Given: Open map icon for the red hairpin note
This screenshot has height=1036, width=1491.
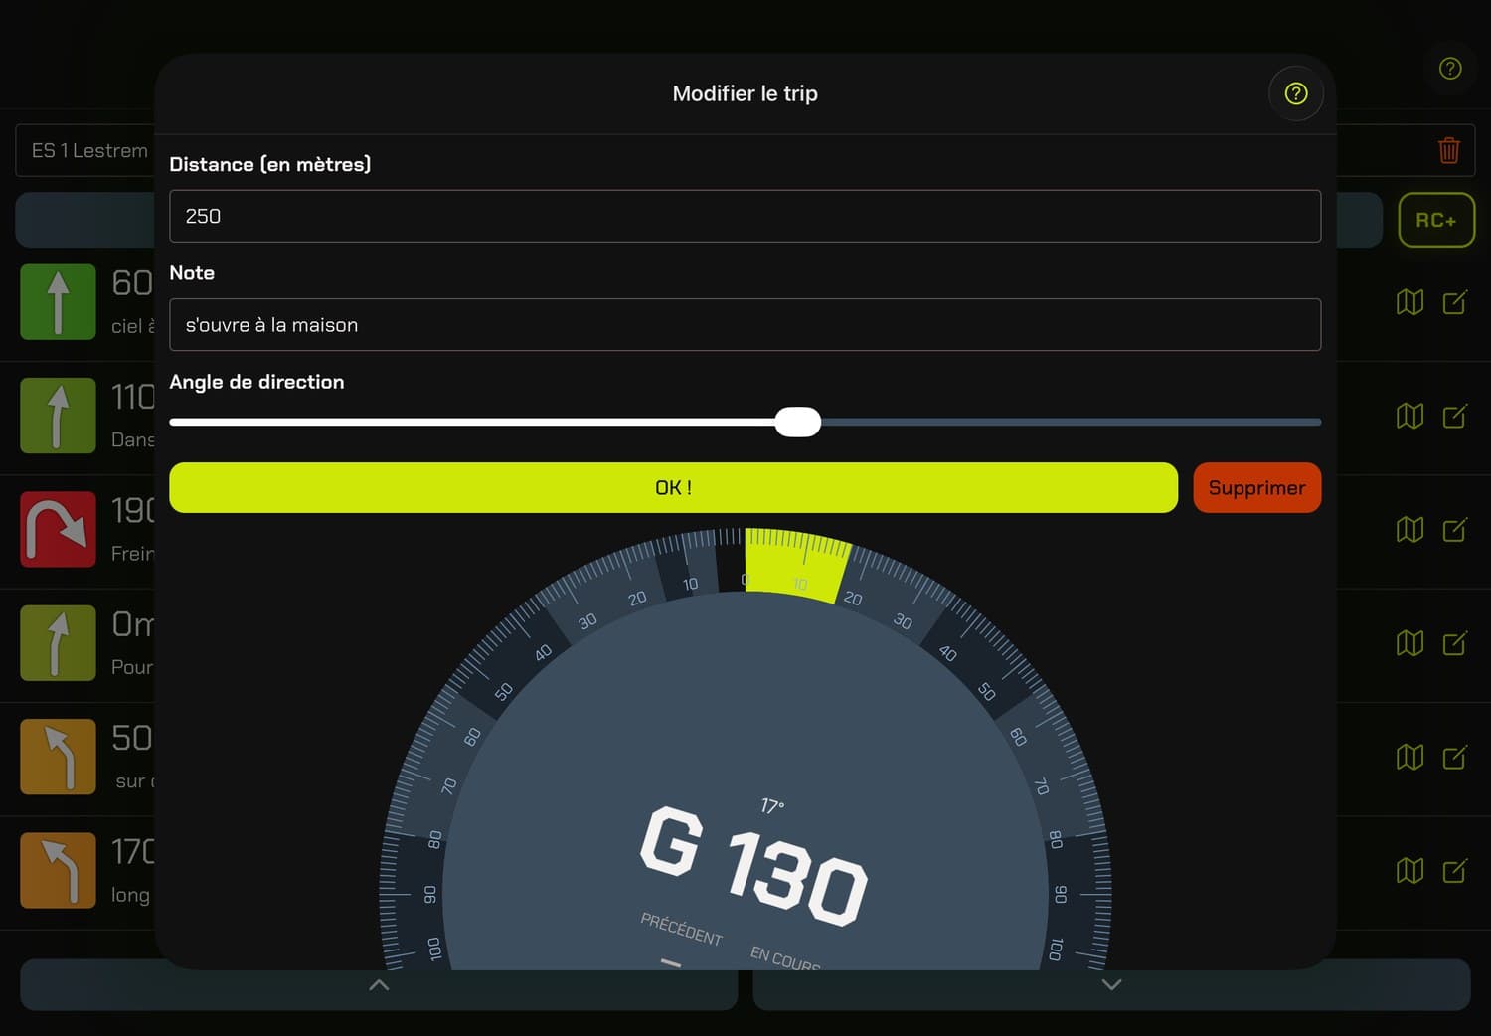Looking at the screenshot, I should pyautogui.click(x=1409, y=530).
